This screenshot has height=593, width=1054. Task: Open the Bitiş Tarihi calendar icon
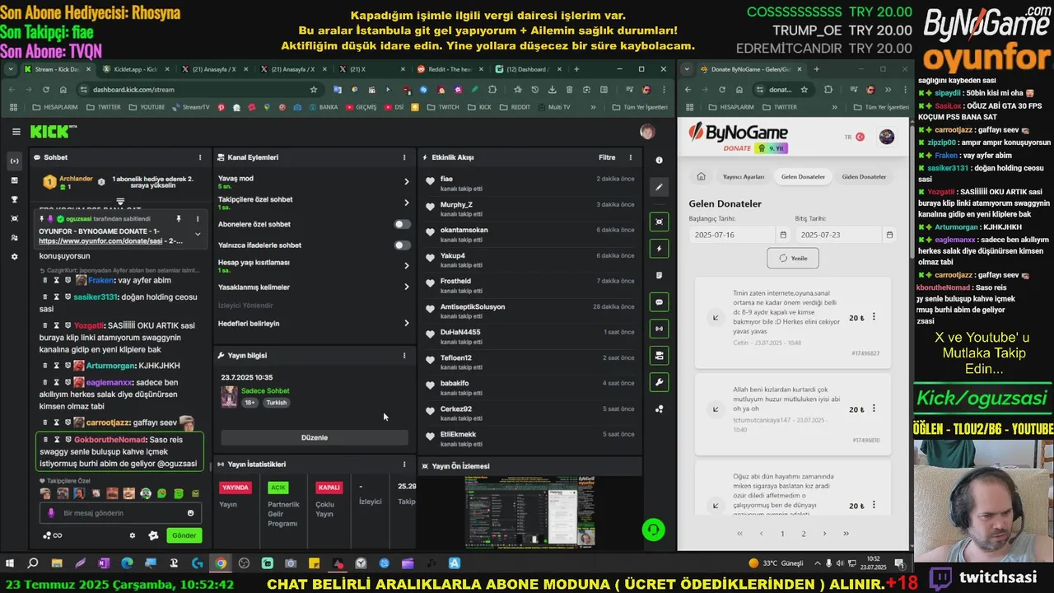click(889, 235)
